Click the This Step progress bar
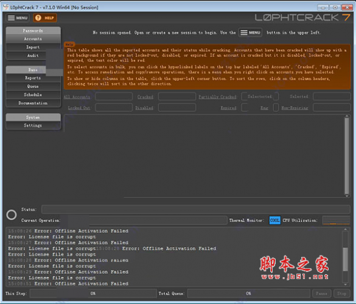The image size is (356, 304). tap(93, 293)
